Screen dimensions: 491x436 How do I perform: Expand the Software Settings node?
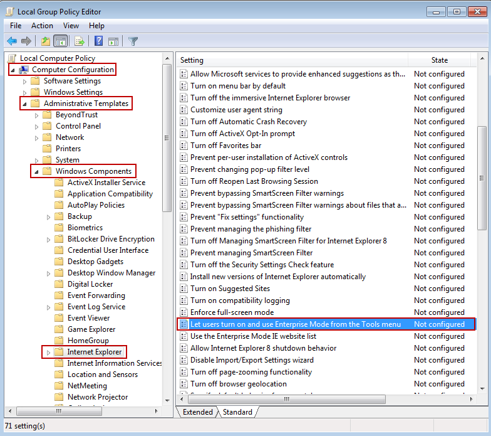(x=24, y=82)
